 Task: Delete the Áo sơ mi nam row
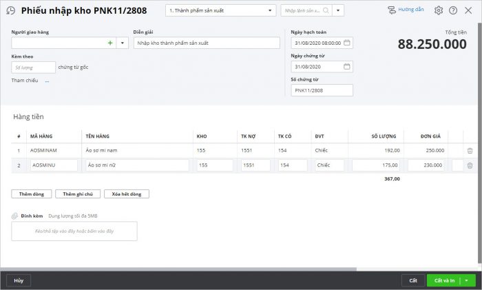470,150
